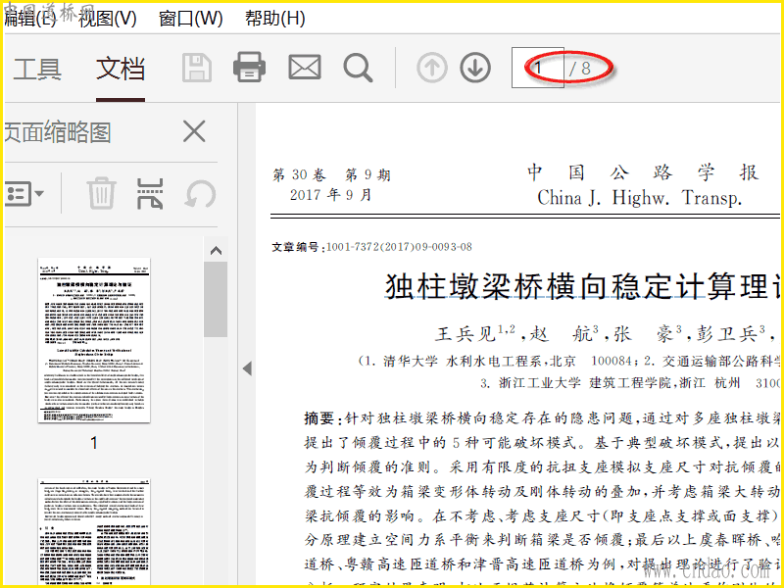784x588 pixels.
Task: Switch to the 工具 tab
Action: pos(37,69)
